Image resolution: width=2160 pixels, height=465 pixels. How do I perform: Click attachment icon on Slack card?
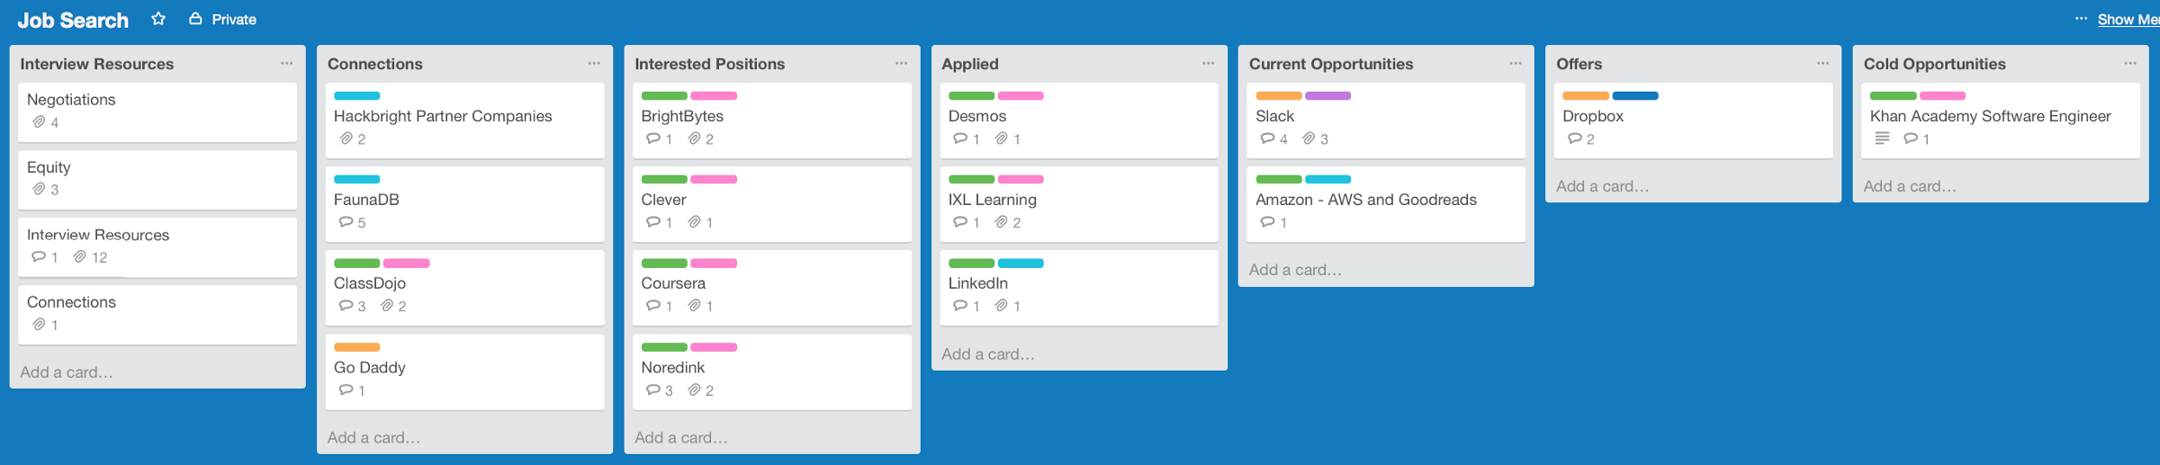coord(1309,139)
